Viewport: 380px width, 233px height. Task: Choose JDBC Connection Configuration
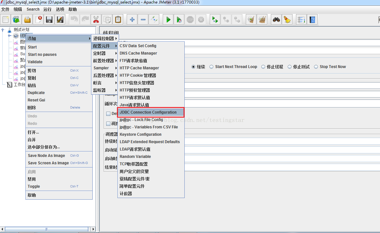click(x=151, y=112)
